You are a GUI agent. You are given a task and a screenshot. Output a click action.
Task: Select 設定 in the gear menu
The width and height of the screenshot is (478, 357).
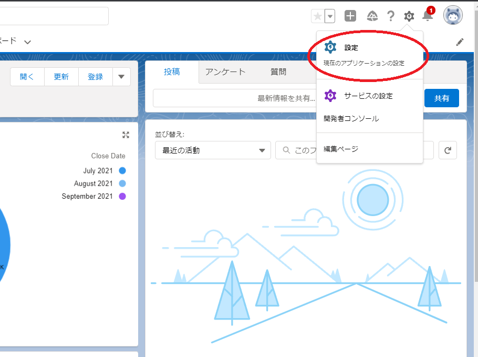click(x=369, y=55)
